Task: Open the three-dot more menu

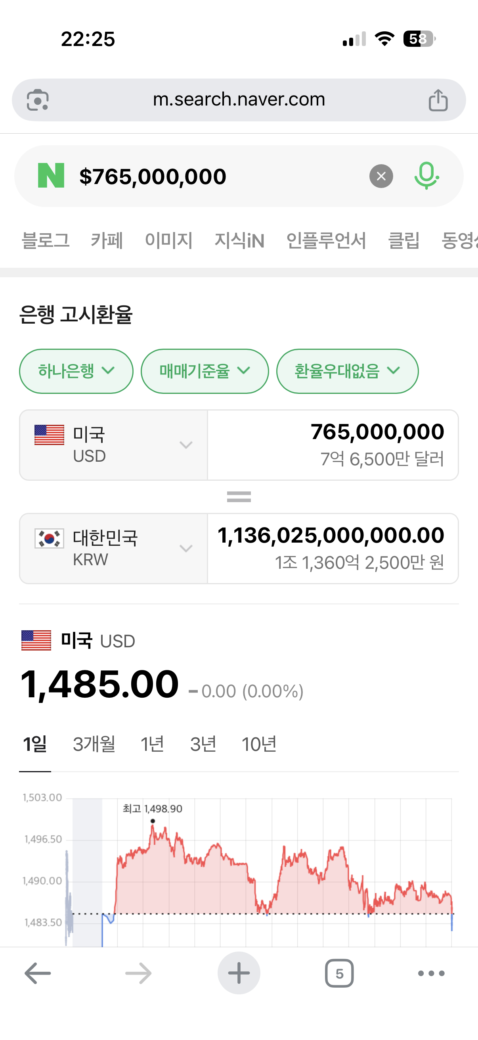Action: pyautogui.click(x=431, y=973)
